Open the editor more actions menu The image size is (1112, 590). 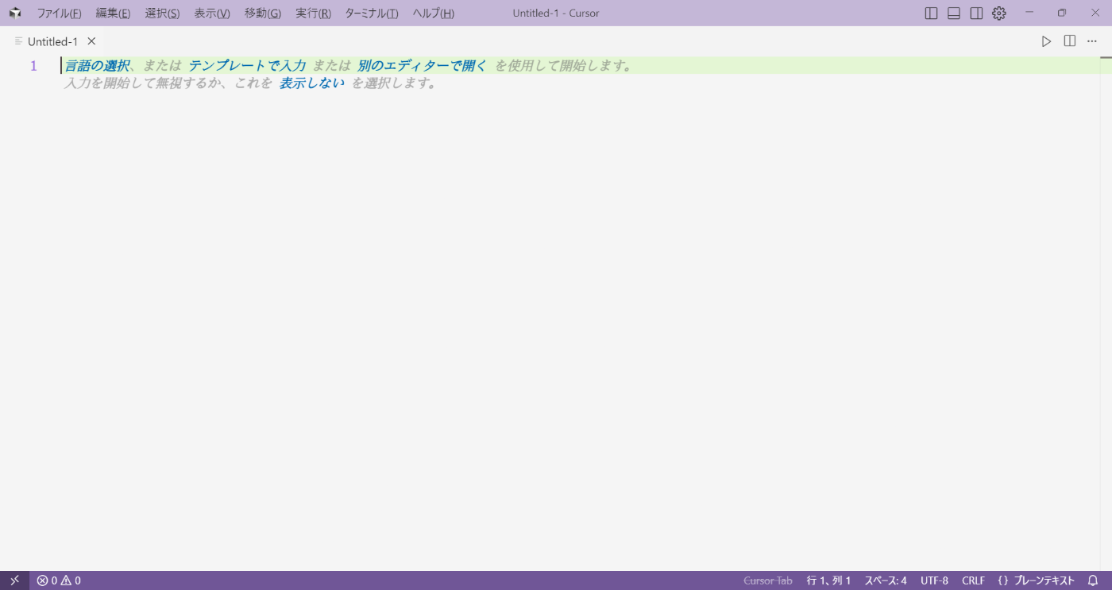(1091, 40)
